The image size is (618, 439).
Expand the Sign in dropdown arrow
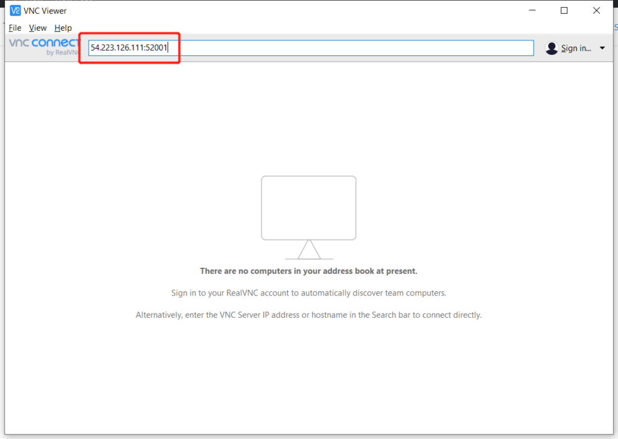pos(602,48)
